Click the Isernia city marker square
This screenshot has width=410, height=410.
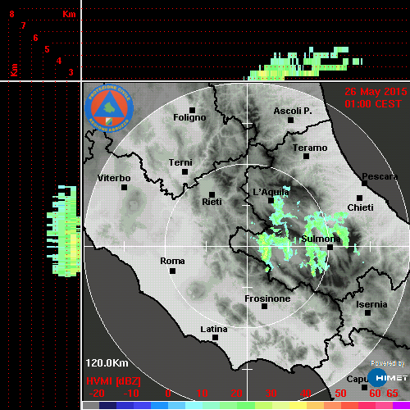pyautogui.click(x=368, y=312)
